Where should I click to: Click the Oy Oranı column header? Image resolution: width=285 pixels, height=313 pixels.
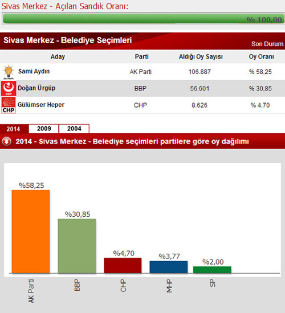click(x=261, y=57)
